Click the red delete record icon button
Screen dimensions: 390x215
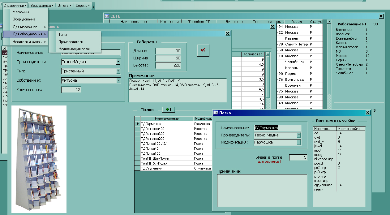pyautogui.click(x=203, y=50)
